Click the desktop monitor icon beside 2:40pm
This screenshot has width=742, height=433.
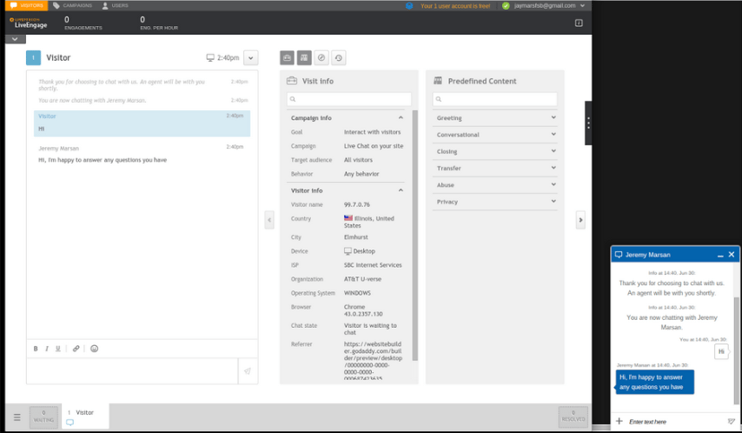pos(210,57)
